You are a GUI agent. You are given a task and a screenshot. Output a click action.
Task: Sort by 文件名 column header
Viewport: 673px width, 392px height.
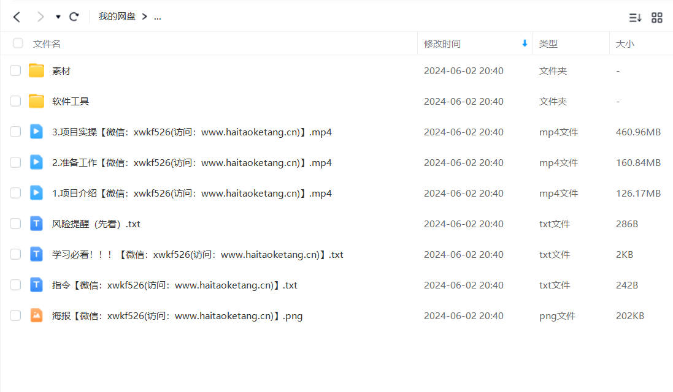tap(47, 43)
